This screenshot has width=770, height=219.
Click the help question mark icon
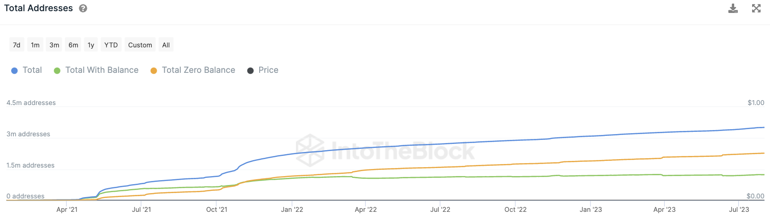[83, 8]
